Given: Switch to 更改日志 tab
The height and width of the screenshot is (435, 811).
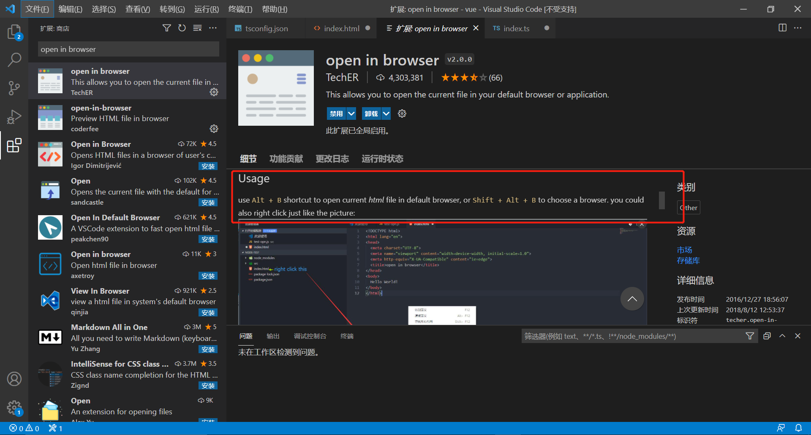Looking at the screenshot, I should coord(332,159).
